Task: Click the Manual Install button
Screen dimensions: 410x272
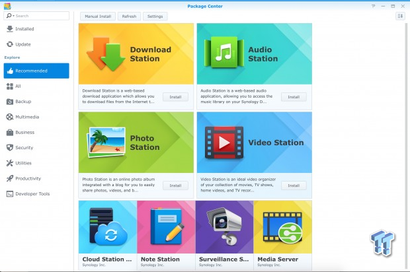Action: click(x=98, y=17)
